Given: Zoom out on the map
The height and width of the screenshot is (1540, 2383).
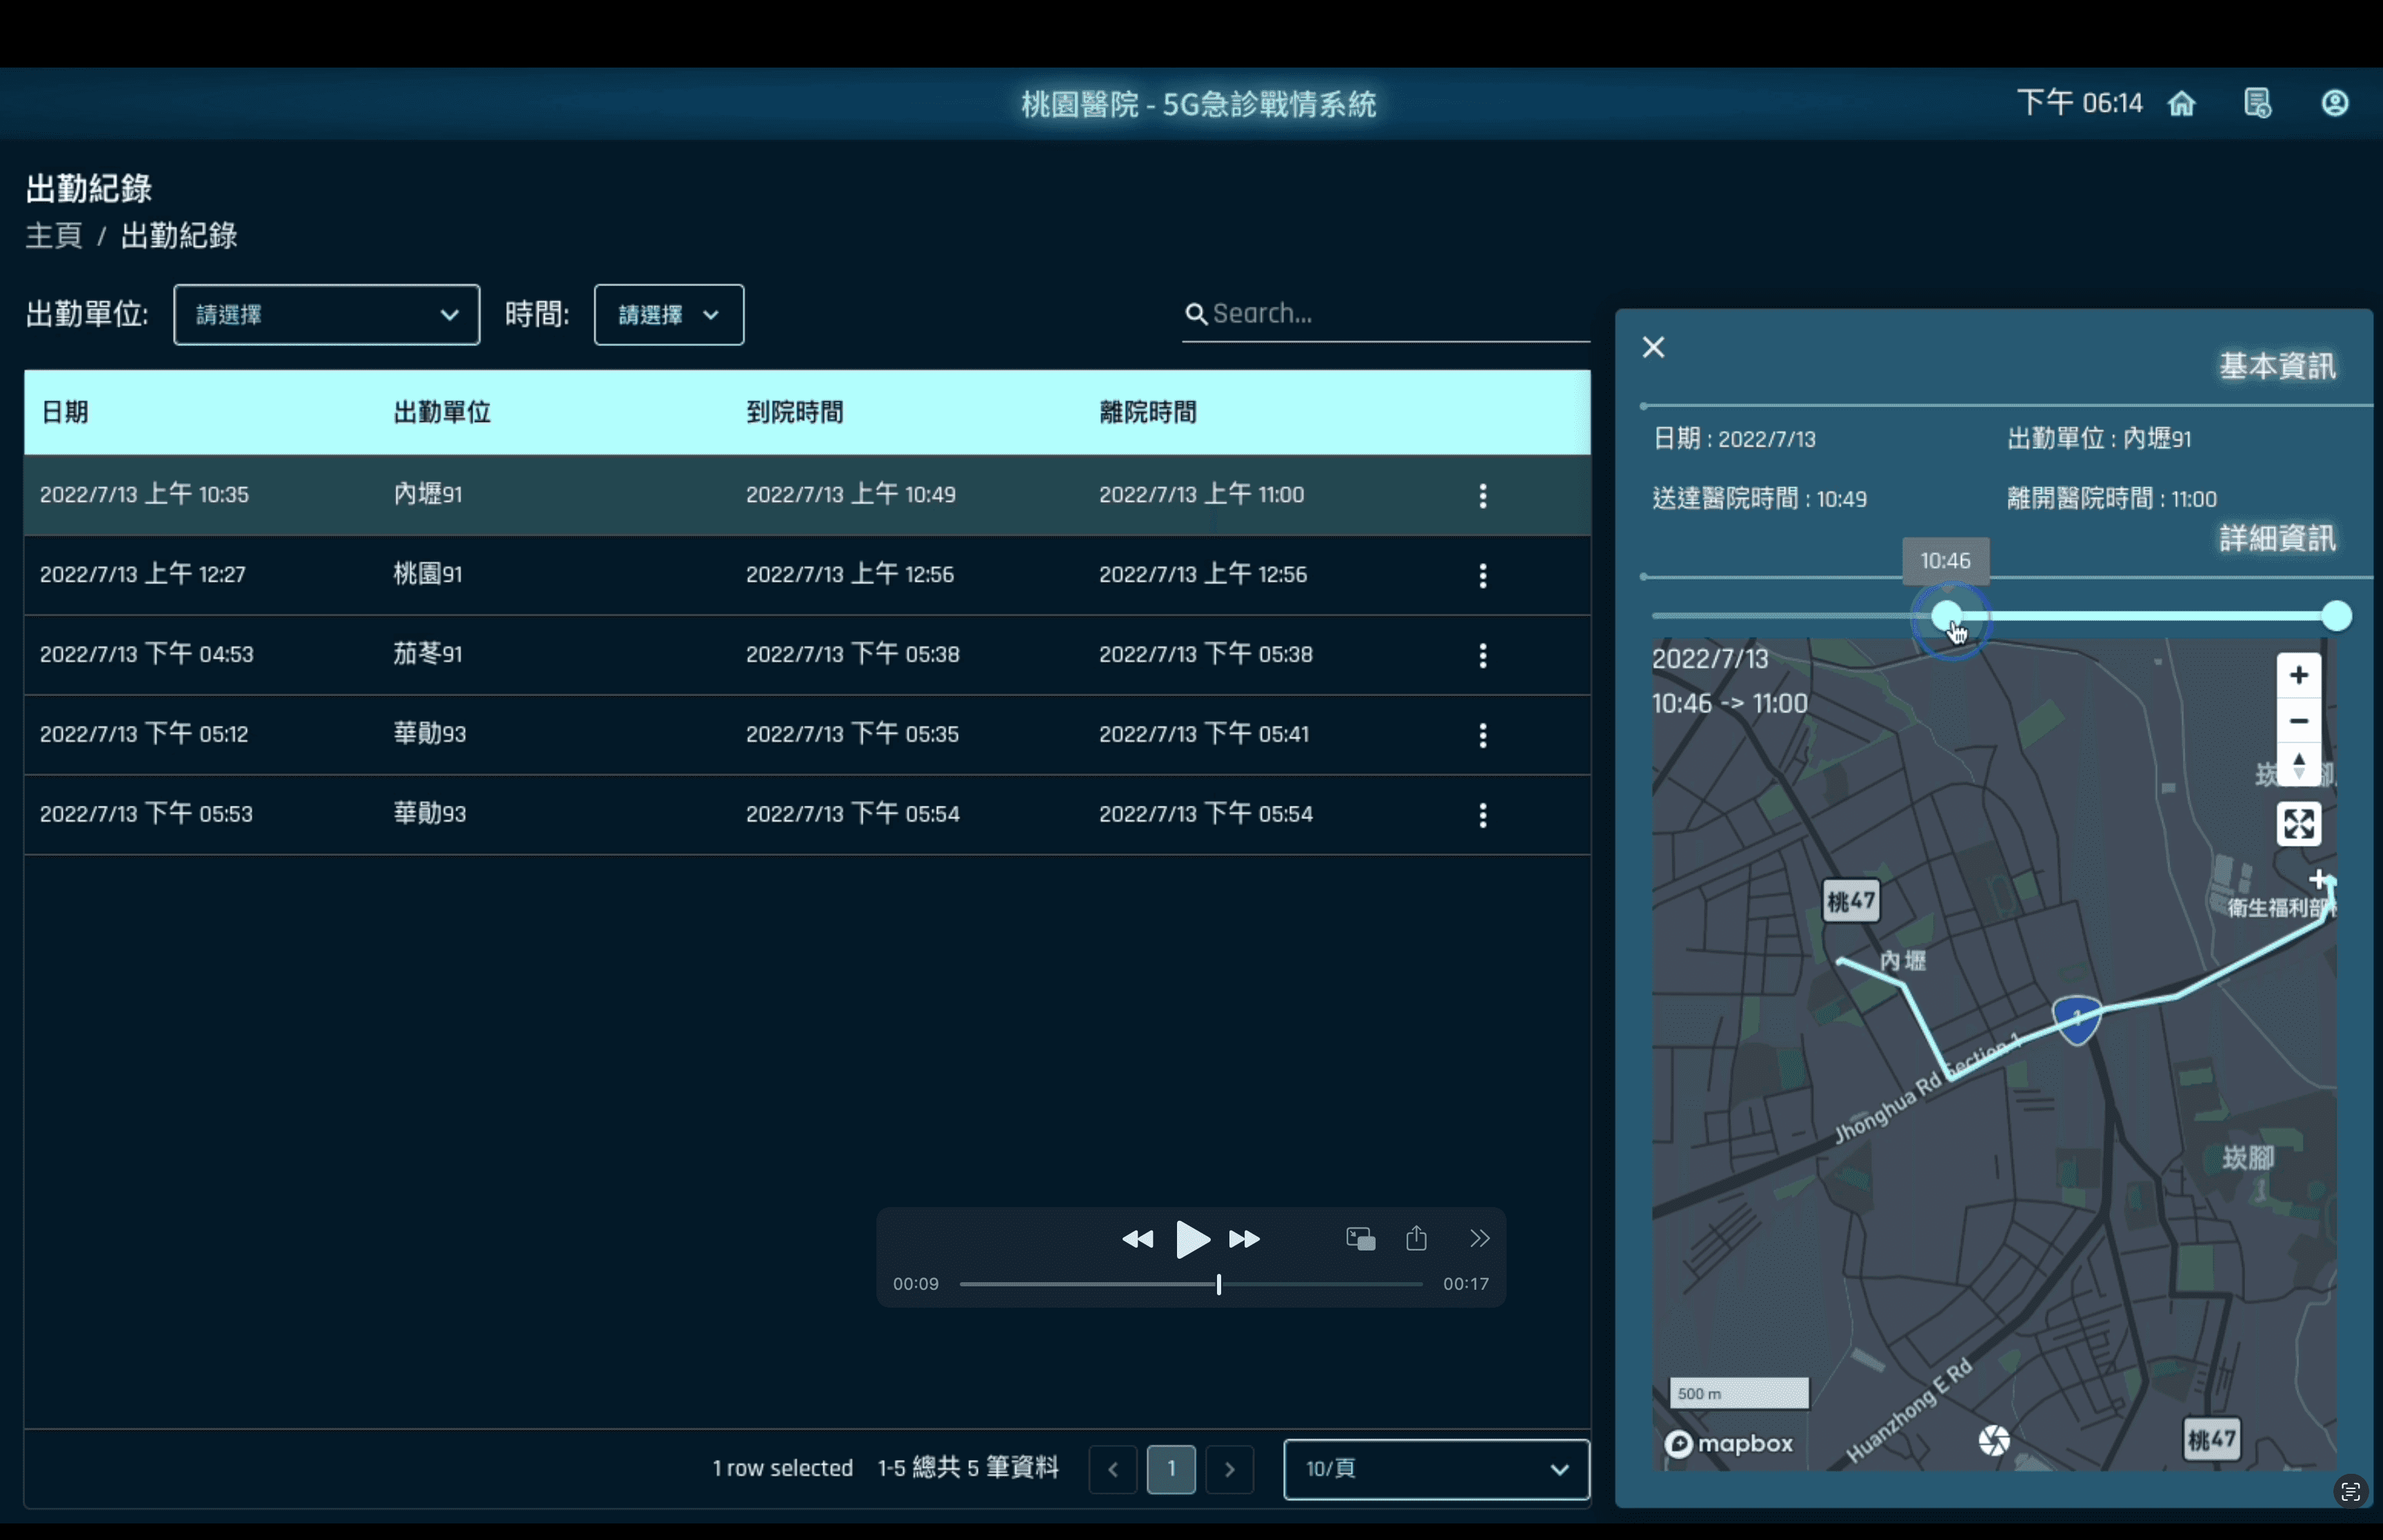Looking at the screenshot, I should (x=2298, y=720).
